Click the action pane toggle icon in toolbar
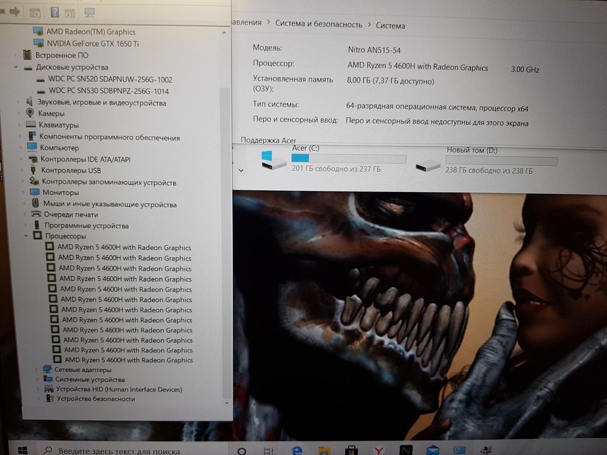The image size is (607, 455). pos(70,14)
